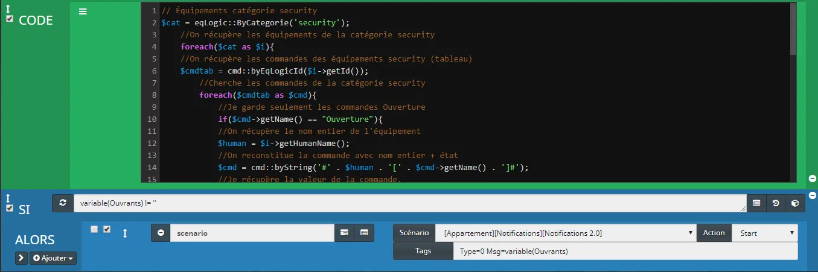
Task: Toggle the CODE block enabled checkbox
Action: click(9, 19)
